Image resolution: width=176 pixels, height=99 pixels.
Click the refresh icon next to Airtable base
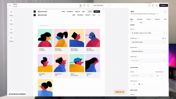tap(166, 38)
